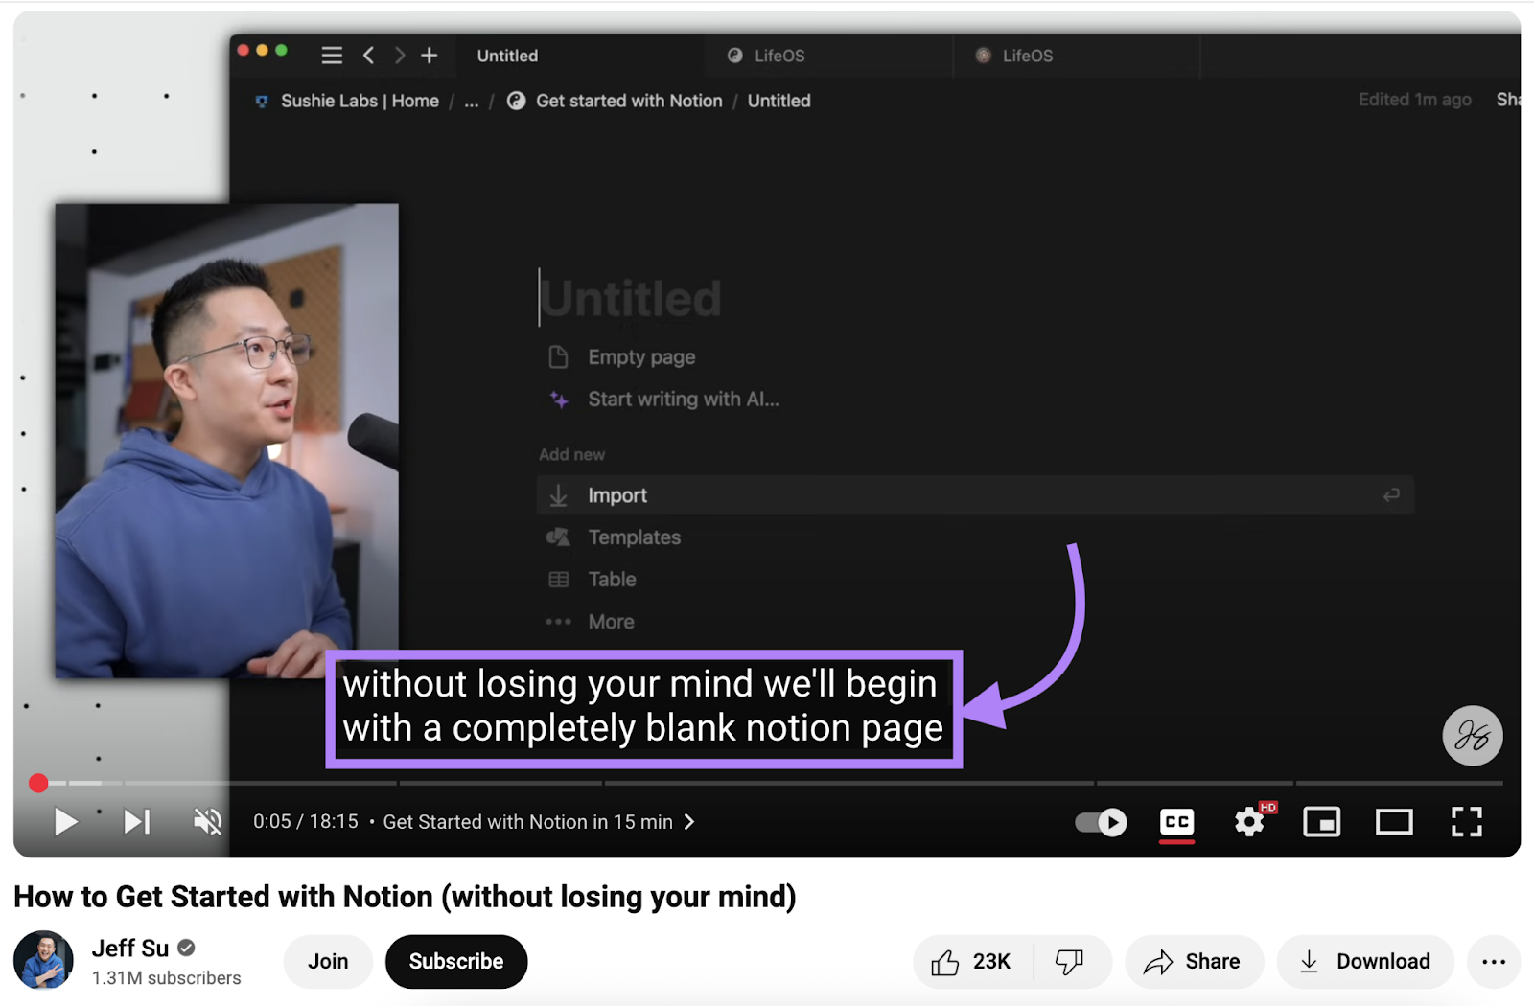Image resolution: width=1534 pixels, height=1006 pixels.
Task: Expand the collapsed breadcrumb ellipsis in Notion
Action: pyautogui.click(x=472, y=101)
